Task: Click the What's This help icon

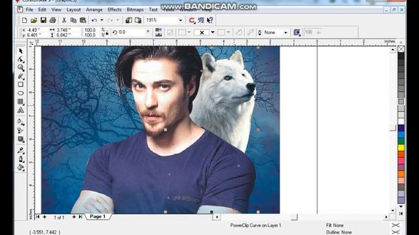Action: point(210,20)
